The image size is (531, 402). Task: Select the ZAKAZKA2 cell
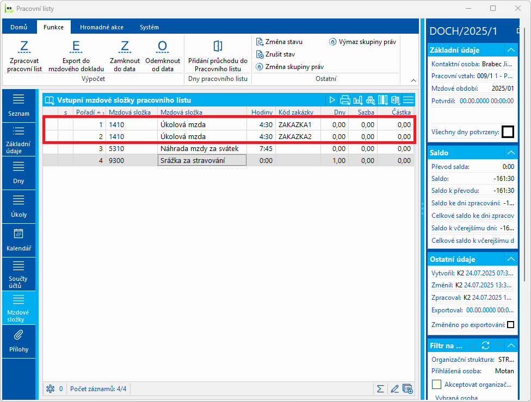(x=298, y=136)
